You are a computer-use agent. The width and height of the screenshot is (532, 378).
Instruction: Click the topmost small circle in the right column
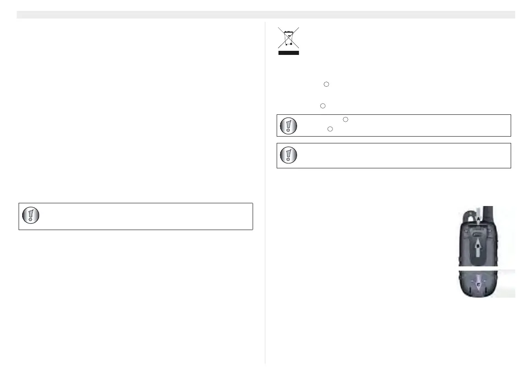coord(326,84)
